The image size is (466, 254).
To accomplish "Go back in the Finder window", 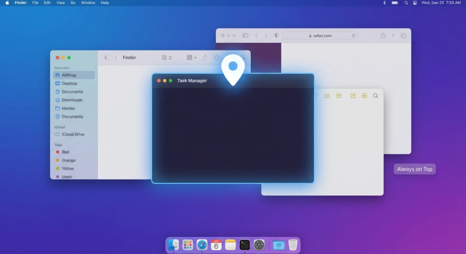I will [x=106, y=57].
